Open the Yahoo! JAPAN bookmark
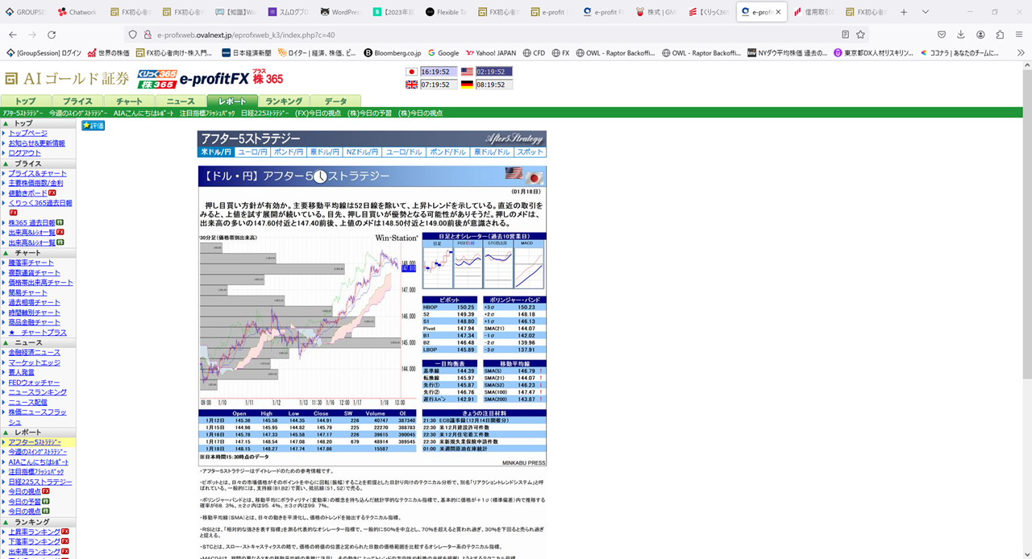 pos(491,53)
